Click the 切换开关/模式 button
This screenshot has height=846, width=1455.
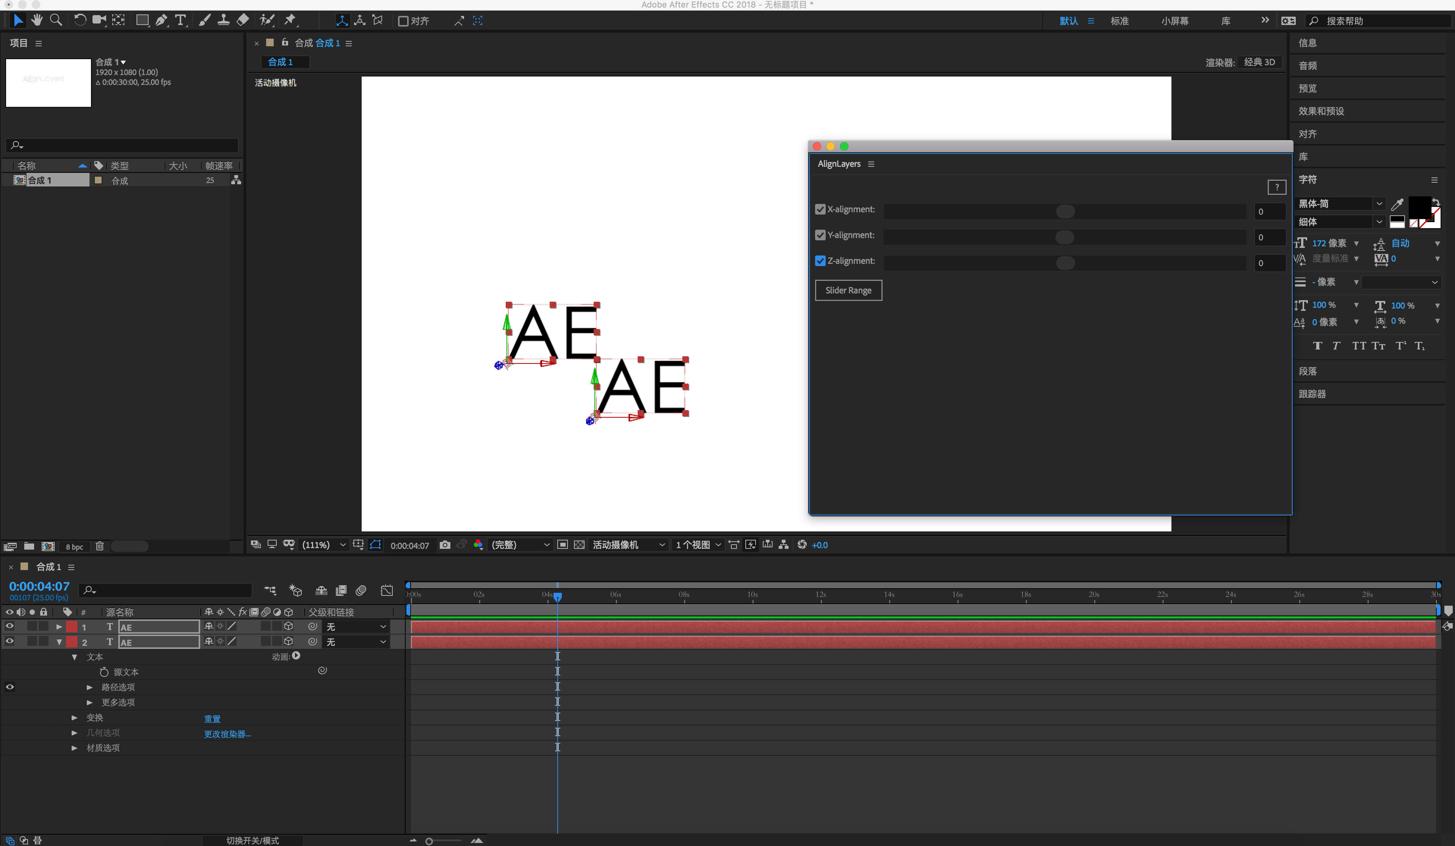[x=252, y=840]
